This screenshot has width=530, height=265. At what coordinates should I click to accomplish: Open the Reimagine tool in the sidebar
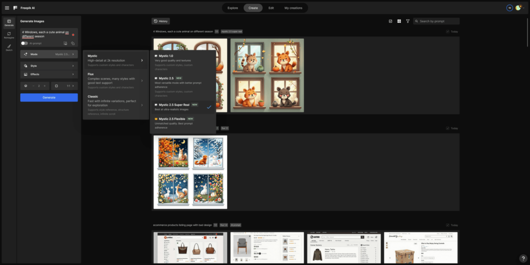point(9,35)
